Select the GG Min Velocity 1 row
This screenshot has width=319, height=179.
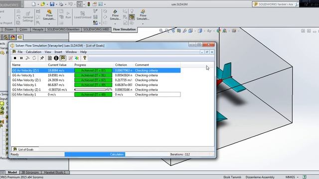pos(96,94)
